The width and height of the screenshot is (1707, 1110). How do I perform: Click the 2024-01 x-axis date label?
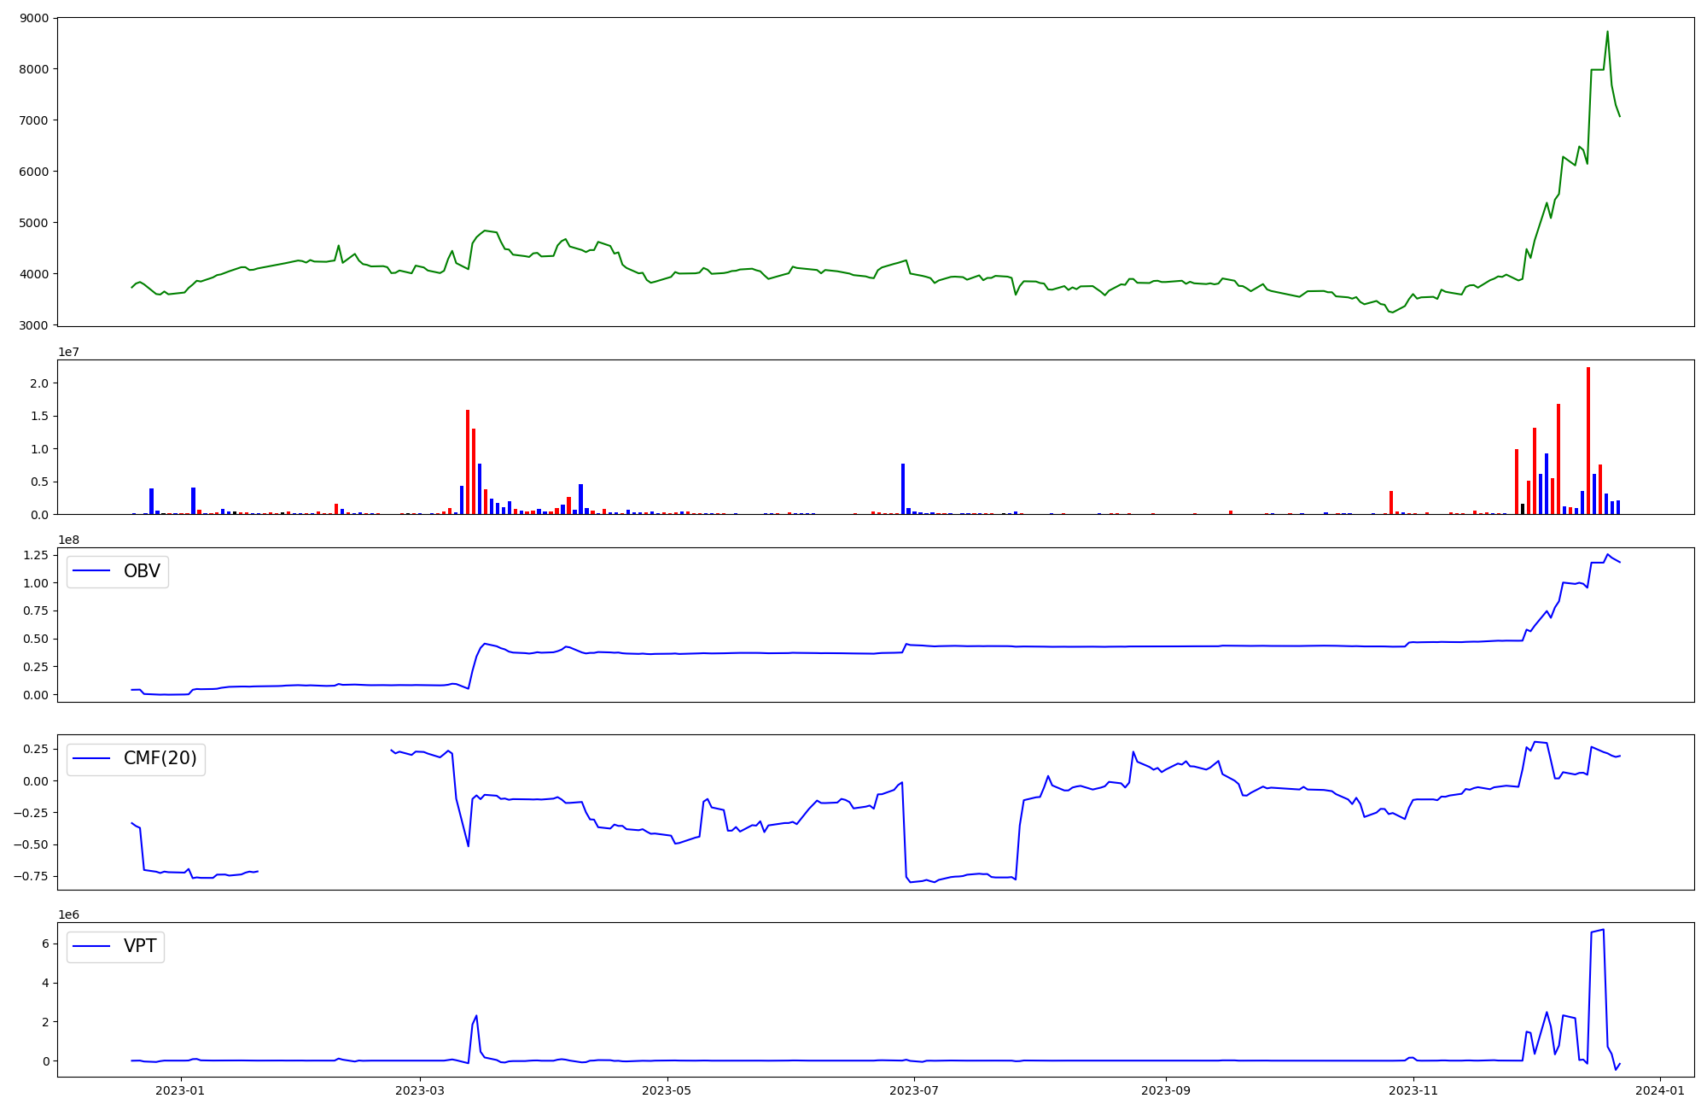[x=1659, y=1090]
